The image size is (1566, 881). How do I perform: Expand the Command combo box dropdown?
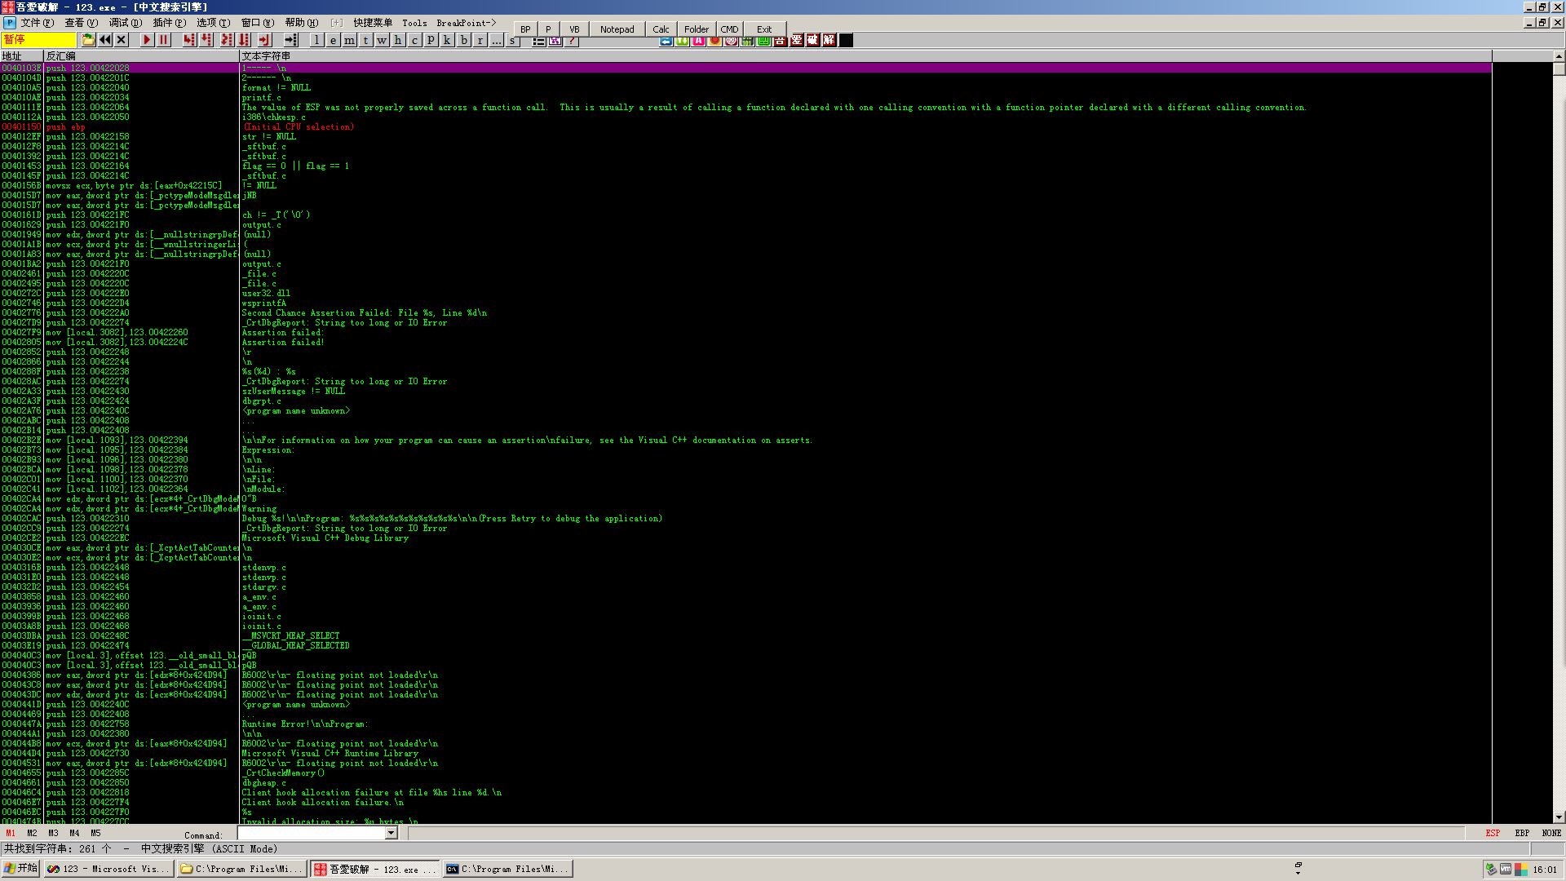(x=391, y=833)
